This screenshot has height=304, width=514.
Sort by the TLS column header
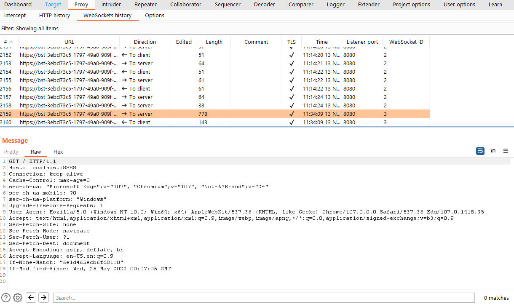[292, 42]
